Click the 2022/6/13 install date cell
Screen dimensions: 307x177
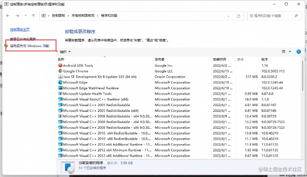tap(223, 71)
